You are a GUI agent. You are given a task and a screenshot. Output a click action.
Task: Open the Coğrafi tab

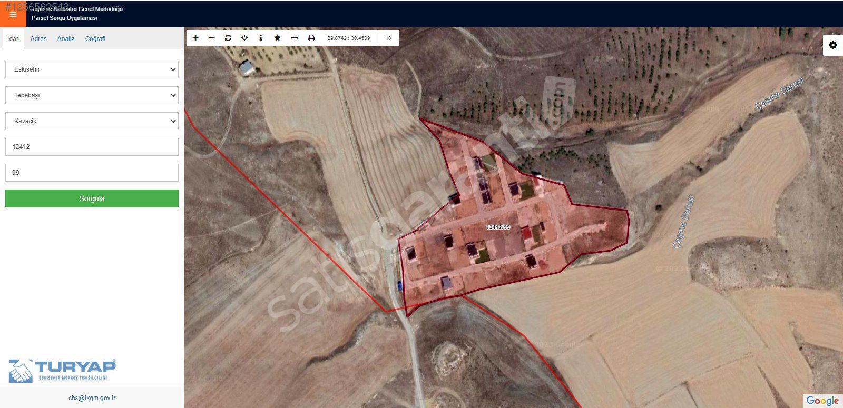click(95, 39)
